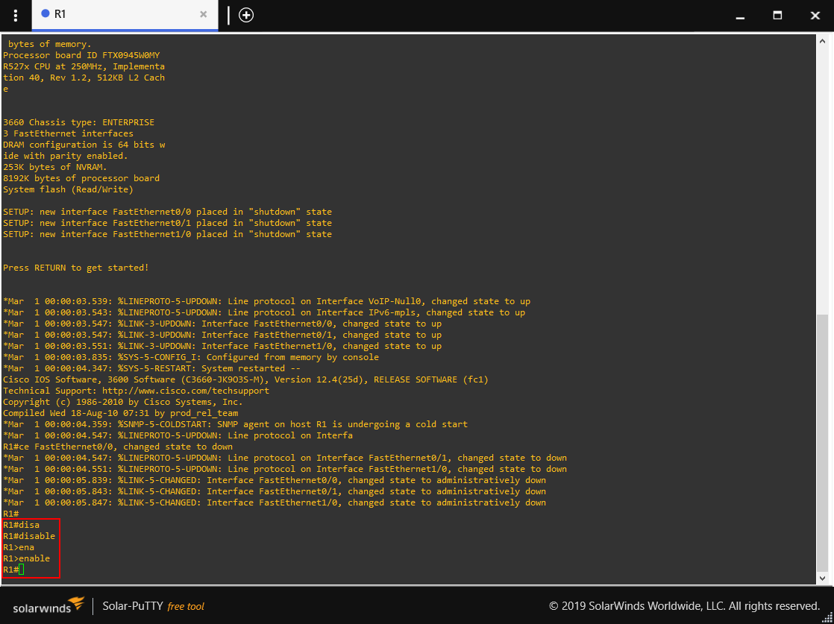Click the "R1>enable" command line
Image resolution: width=834 pixels, height=624 pixels.
27,558
